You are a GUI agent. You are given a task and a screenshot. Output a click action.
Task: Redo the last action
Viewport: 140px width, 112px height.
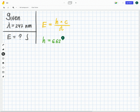[x=8, y=8]
